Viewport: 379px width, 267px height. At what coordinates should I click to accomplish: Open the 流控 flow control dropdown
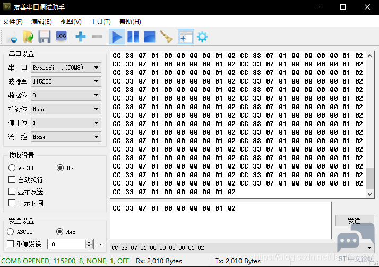pos(66,137)
